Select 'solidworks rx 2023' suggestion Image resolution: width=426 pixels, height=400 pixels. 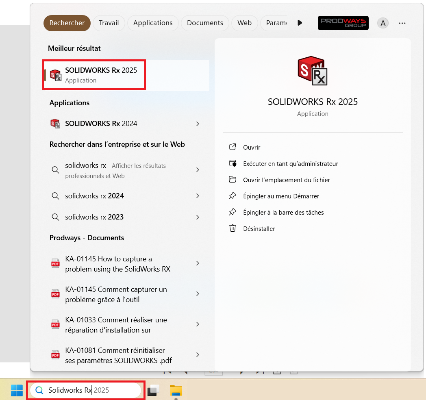coord(126,217)
